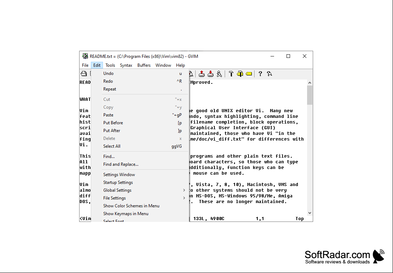Click the Build Tags yellow hammer icon
The width and height of the screenshot is (393, 273).
point(240,74)
